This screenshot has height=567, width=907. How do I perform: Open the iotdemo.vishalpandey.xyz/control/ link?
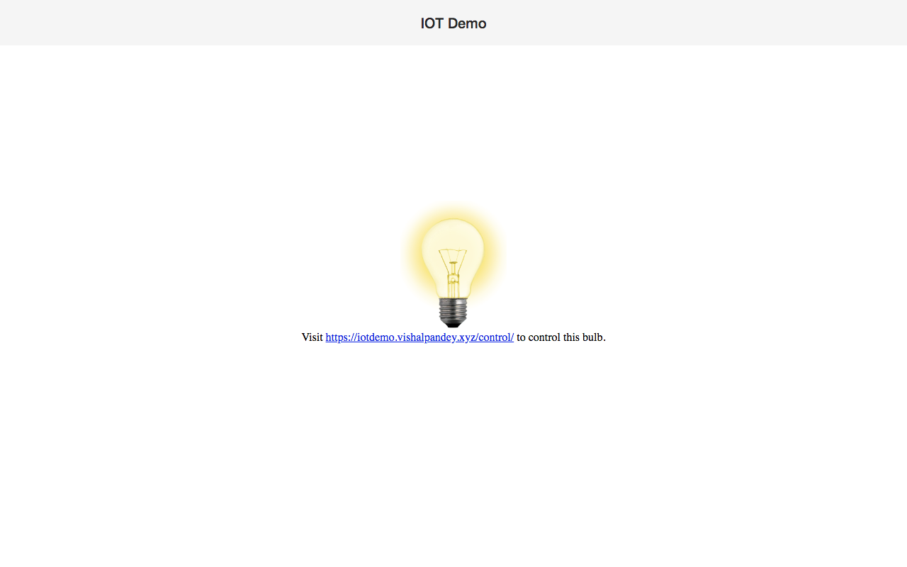click(419, 337)
